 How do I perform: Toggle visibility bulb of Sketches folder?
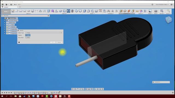click(7, 27)
